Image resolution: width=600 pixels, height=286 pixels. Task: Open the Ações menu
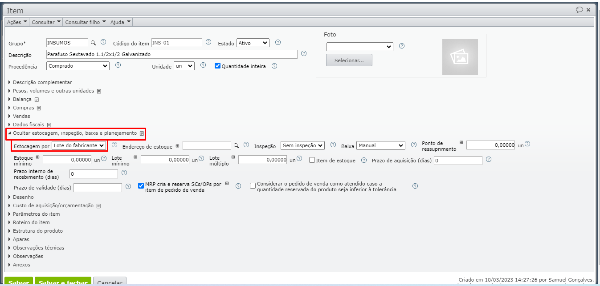(17, 22)
